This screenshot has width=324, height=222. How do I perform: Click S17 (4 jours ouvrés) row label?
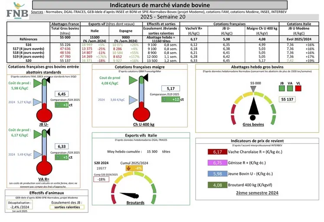[29, 49]
